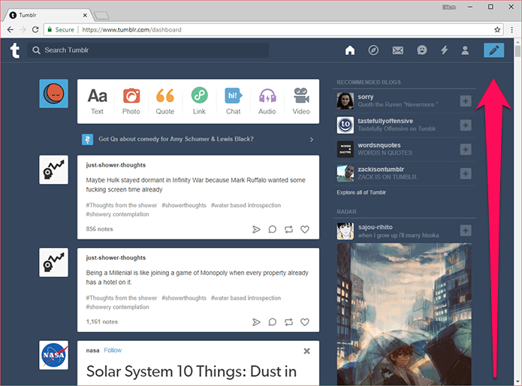Go back in browser history
522x386 pixels.
[11, 29]
